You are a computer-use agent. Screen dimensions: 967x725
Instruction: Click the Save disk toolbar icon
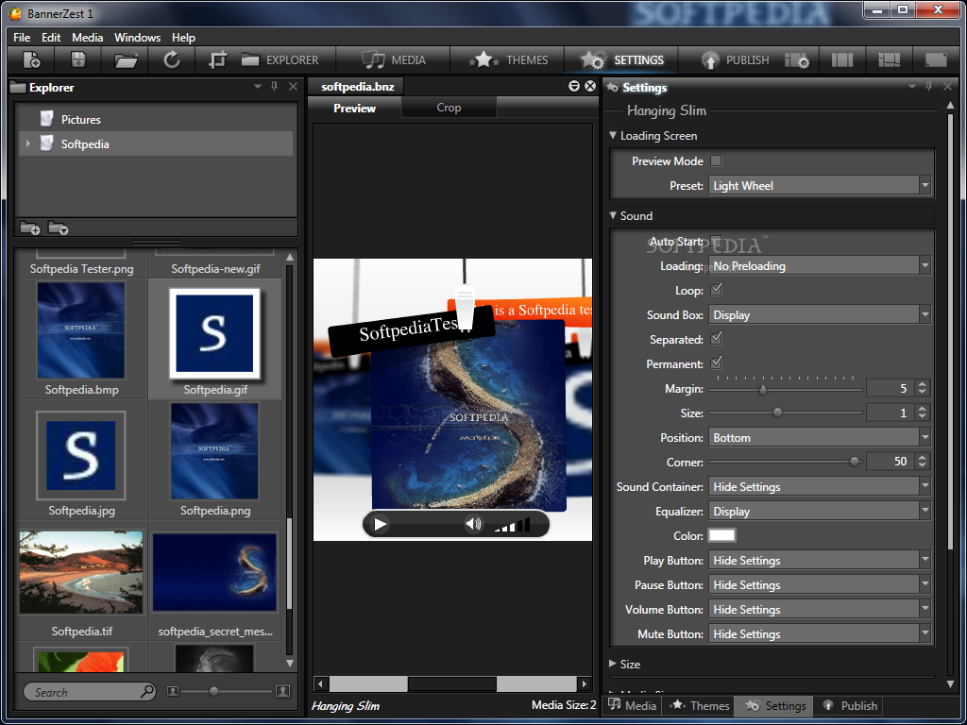pos(78,59)
